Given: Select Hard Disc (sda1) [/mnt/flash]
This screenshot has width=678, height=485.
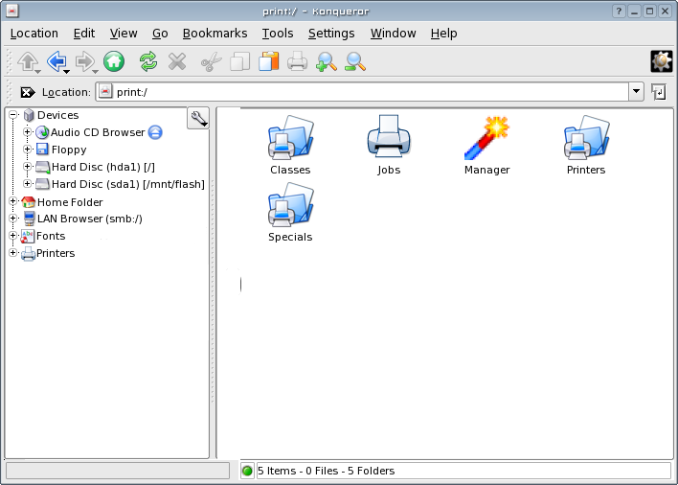Looking at the screenshot, I should pyautogui.click(x=128, y=184).
